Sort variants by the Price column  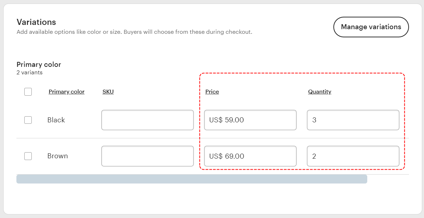(212, 91)
